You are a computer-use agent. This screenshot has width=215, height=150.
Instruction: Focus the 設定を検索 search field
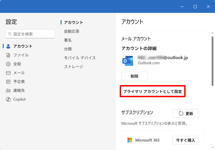tap(30, 34)
